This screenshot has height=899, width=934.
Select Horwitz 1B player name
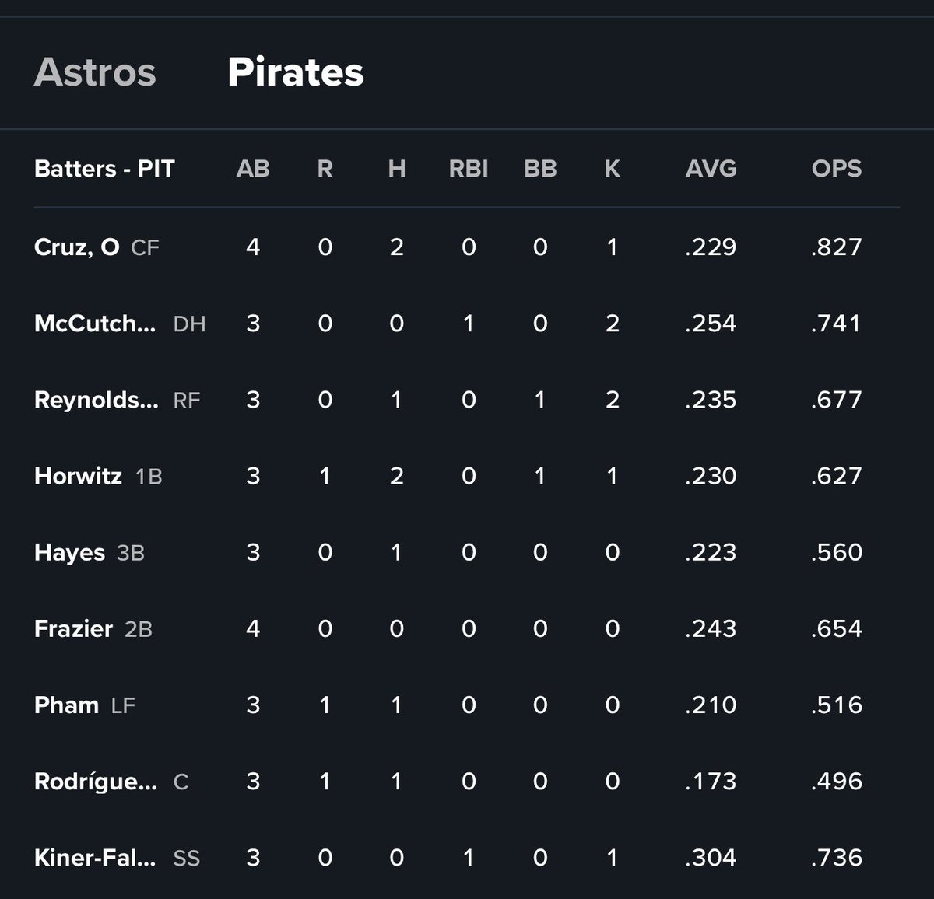[78, 476]
